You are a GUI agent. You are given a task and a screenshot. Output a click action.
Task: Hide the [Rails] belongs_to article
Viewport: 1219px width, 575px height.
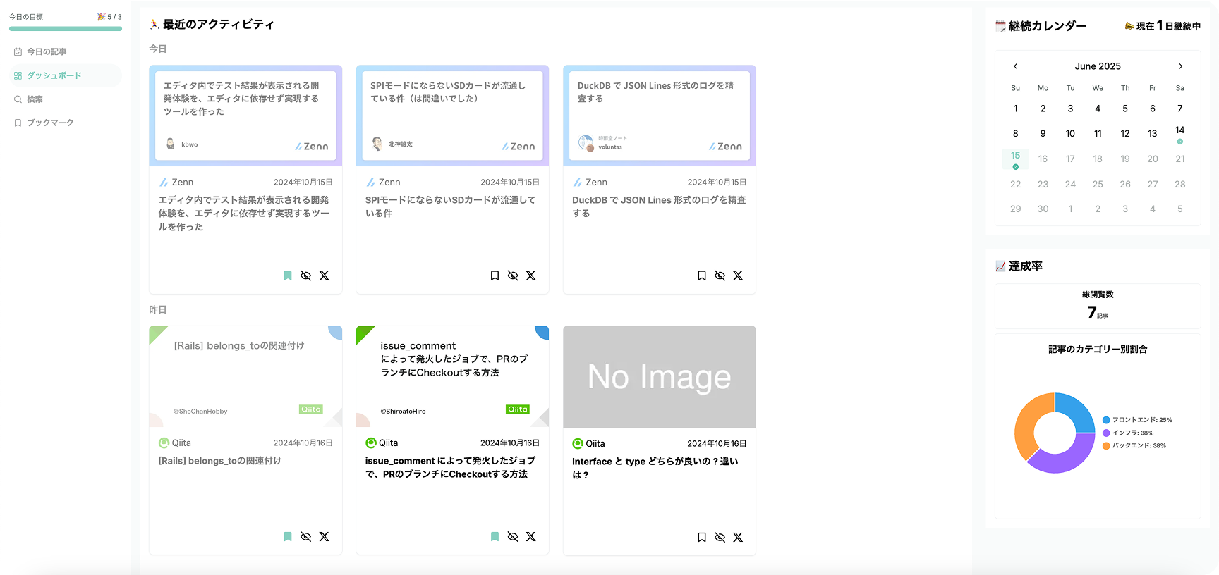point(306,537)
